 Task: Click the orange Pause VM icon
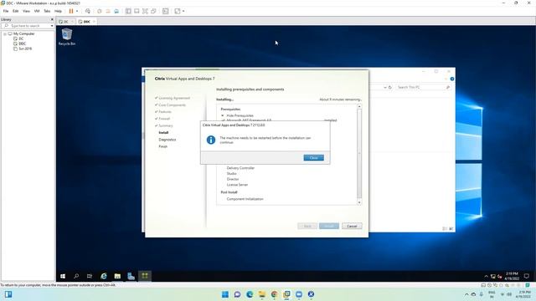pos(71,11)
